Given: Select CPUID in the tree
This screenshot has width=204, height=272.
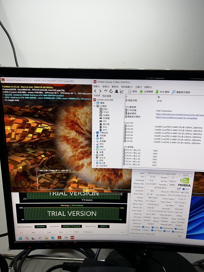Looking at the screenshot, I should click(x=104, y=112).
